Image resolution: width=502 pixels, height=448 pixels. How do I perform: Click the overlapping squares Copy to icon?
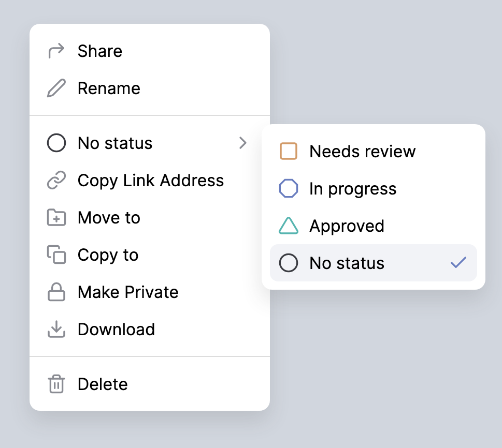pyautogui.click(x=56, y=255)
